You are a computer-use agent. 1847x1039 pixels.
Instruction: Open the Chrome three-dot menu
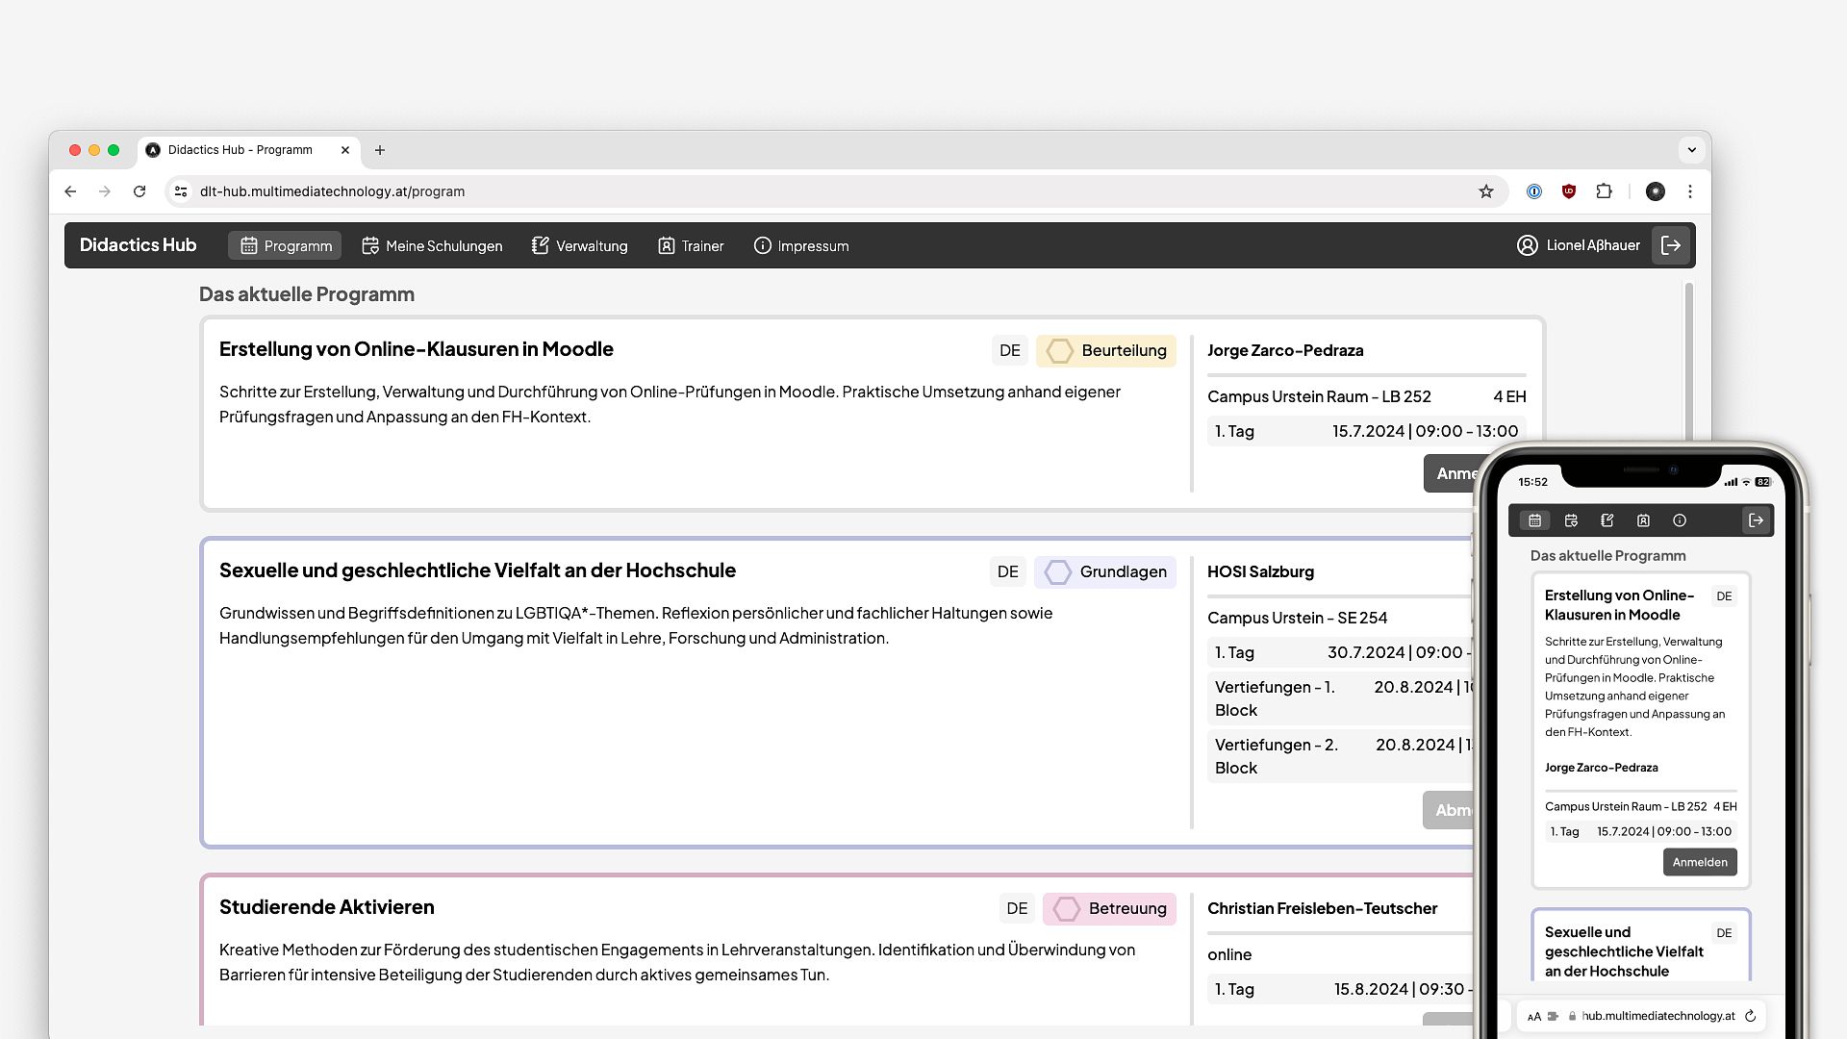(x=1690, y=191)
